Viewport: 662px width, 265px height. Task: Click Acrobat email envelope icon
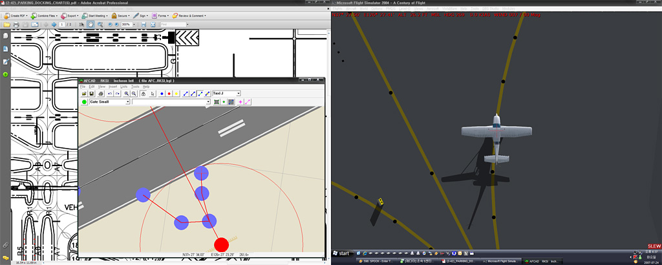[35, 25]
